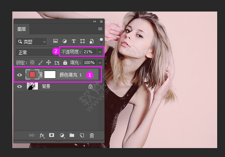Click the red color fill swatch thumbnail
The height and width of the screenshot is (157, 225).
32,74
